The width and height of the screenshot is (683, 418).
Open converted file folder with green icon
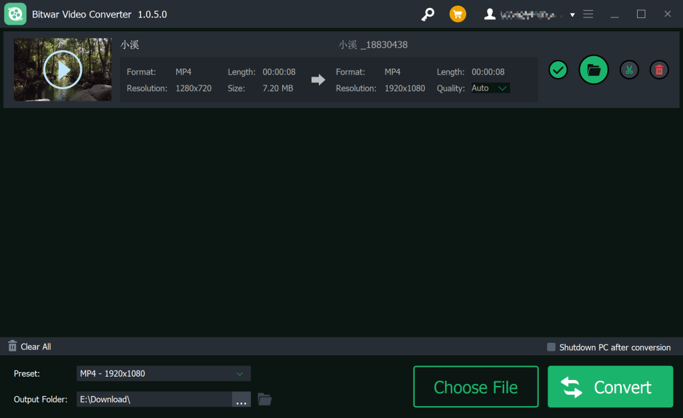pos(594,69)
